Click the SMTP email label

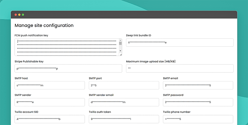click(170, 78)
